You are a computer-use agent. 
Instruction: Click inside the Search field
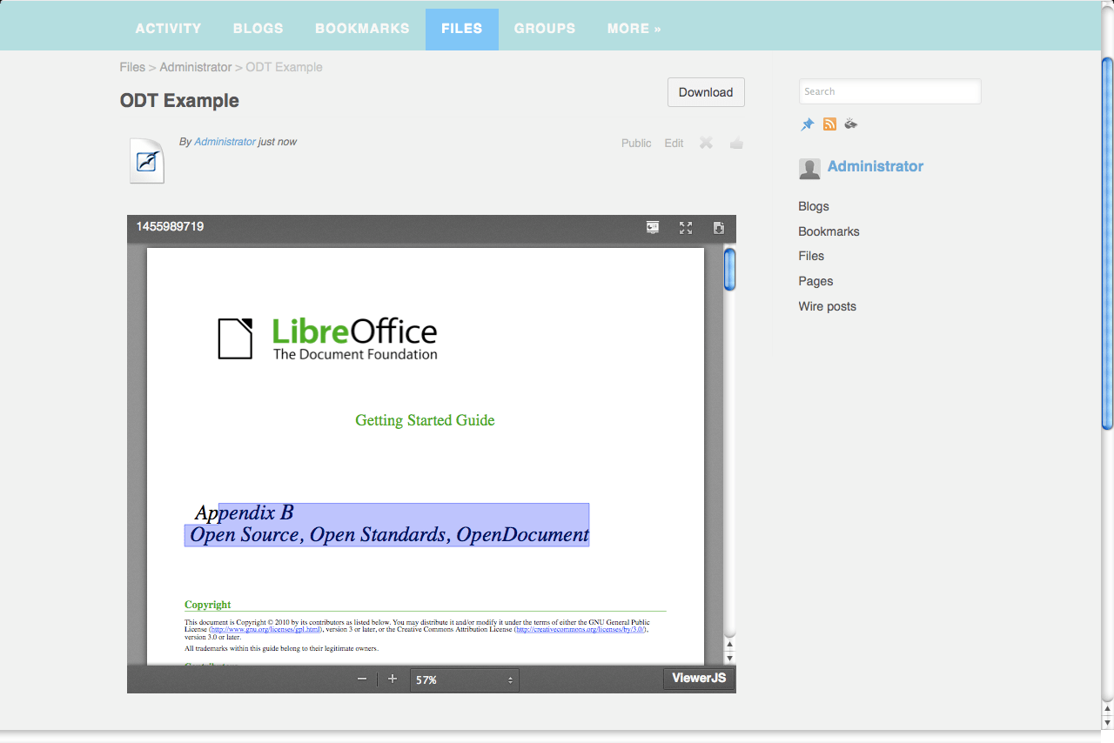click(889, 91)
